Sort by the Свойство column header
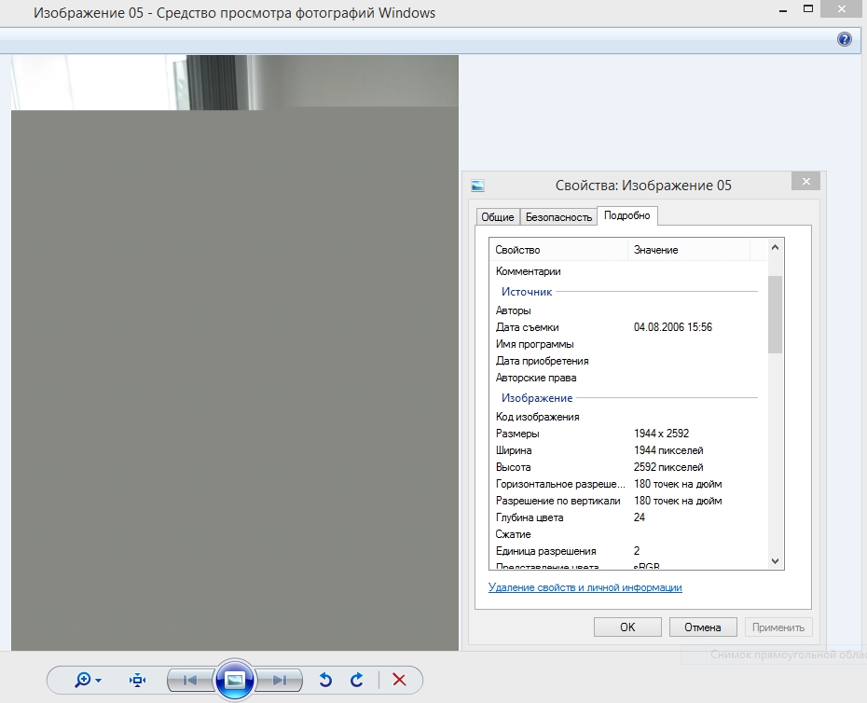Screen dimensions: 867x703 557,250
